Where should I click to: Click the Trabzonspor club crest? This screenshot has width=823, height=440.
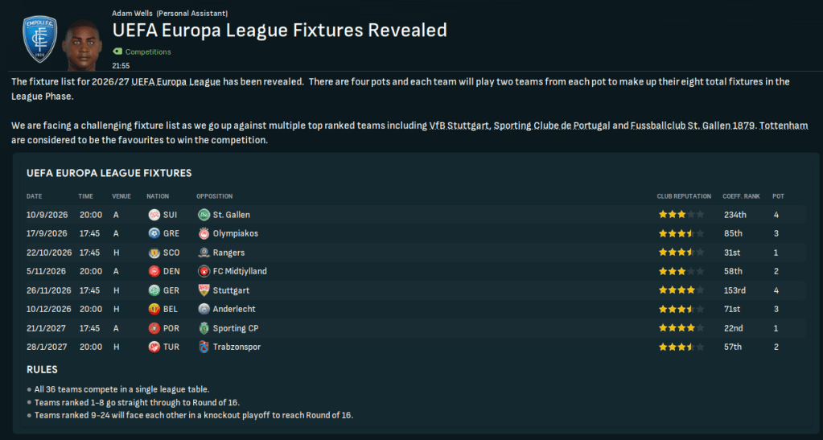coord(204,347)
